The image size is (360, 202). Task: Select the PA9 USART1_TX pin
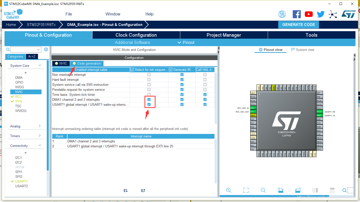320,115
